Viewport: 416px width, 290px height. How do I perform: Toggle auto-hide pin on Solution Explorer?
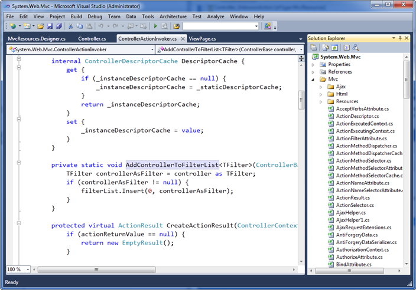[400, 38]
